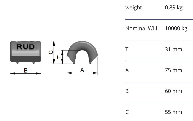Image resolution: width=193 pixels, height=121 pixels.
Task: Select the 60 mm value
Action: [x=173, y=91]
